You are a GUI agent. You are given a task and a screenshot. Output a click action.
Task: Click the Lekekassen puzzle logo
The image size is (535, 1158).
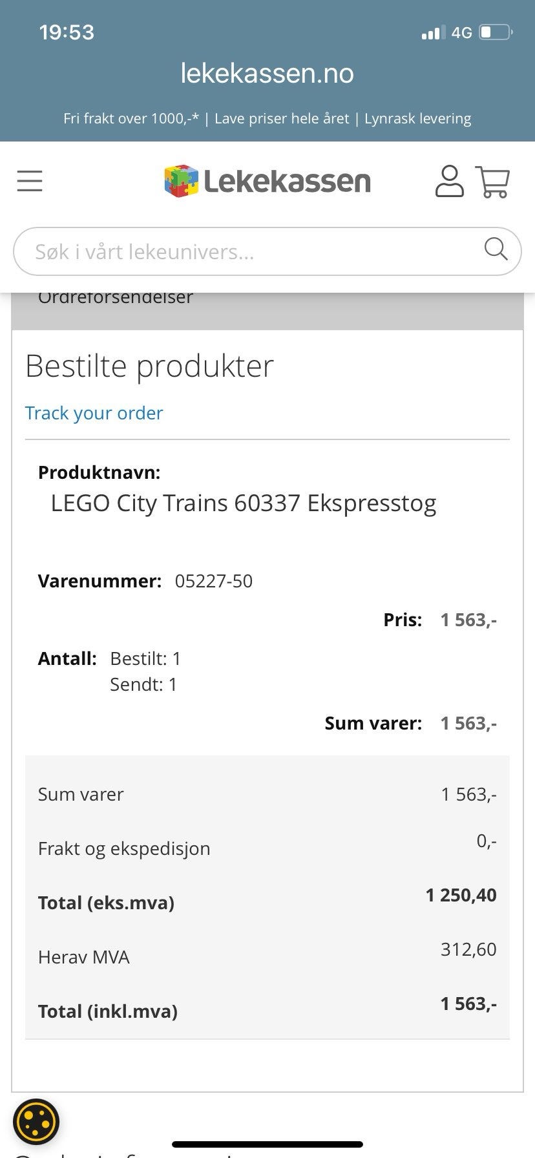[182, 181]
